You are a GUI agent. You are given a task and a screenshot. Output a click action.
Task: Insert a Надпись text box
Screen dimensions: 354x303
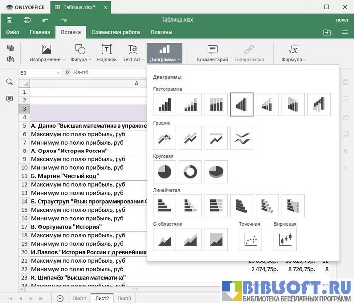click(x=106, y=53)
